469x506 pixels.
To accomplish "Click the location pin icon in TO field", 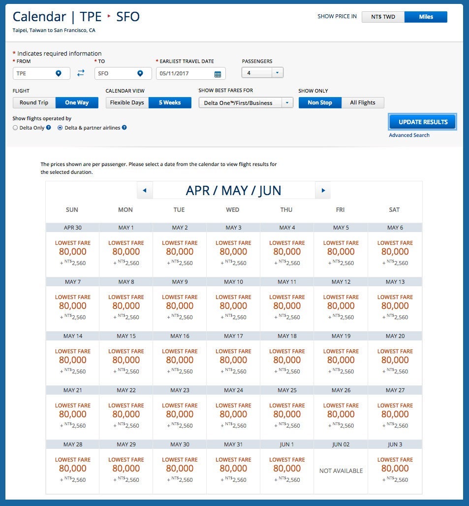I will 140,73.
